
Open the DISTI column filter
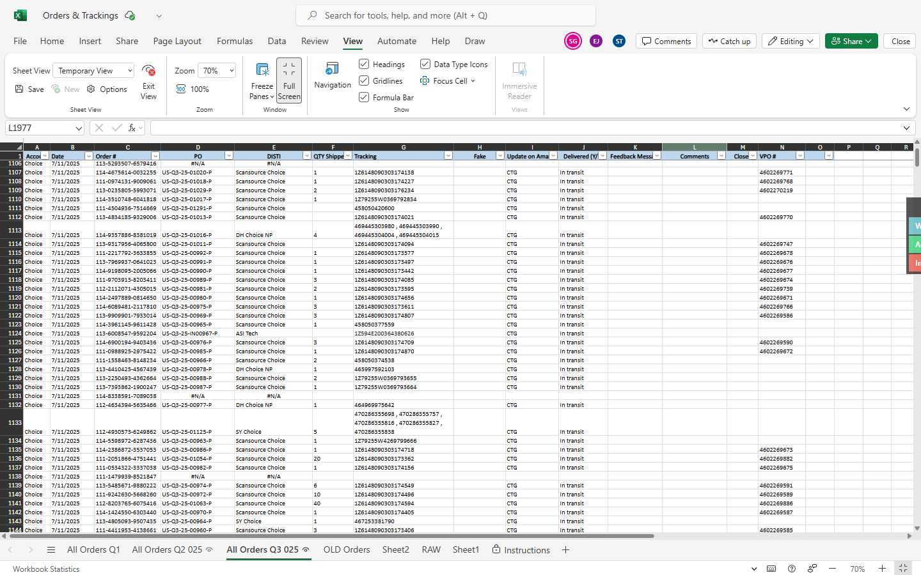coord(306,156)
